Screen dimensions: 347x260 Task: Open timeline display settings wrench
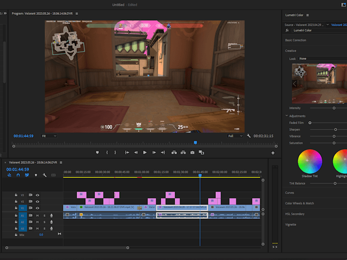click(x=45, y=175)
